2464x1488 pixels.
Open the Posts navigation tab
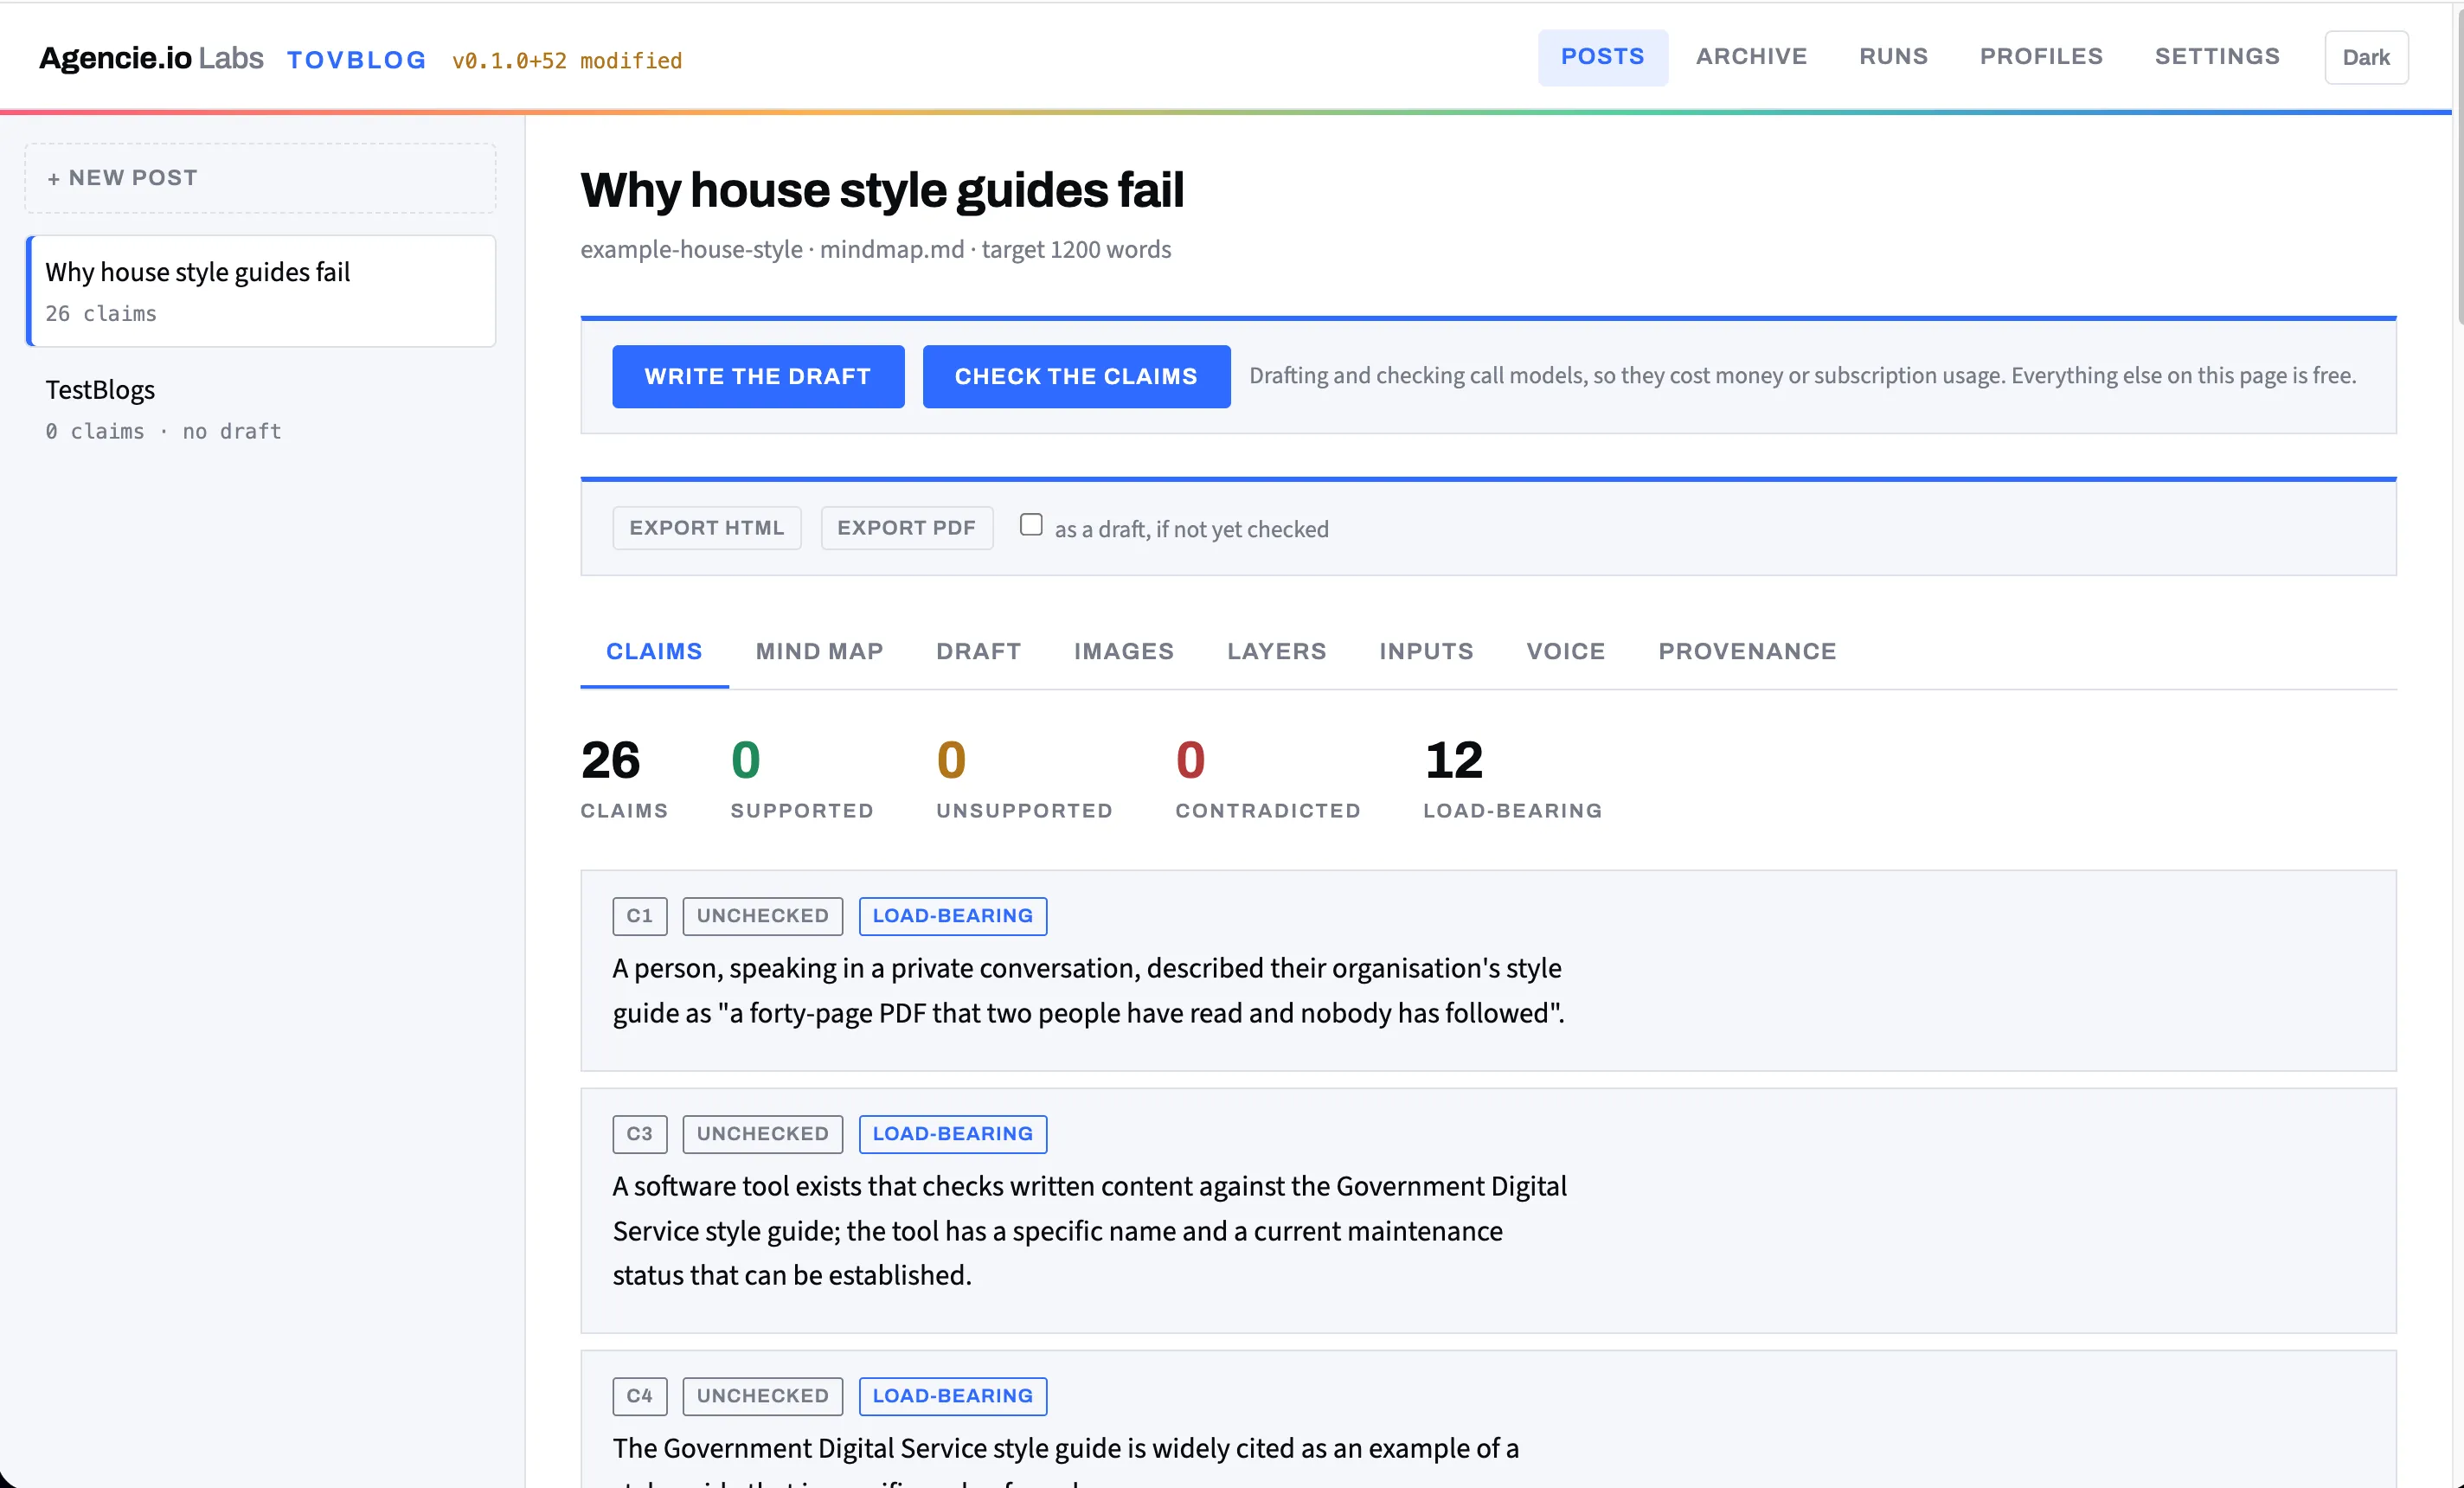(1602, 57)
